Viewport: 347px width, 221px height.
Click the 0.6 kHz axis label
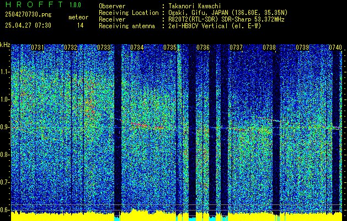point(4,210)
